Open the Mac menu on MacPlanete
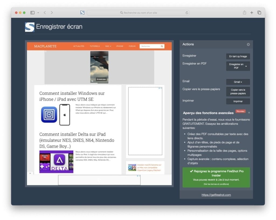 tap(108, 46)
